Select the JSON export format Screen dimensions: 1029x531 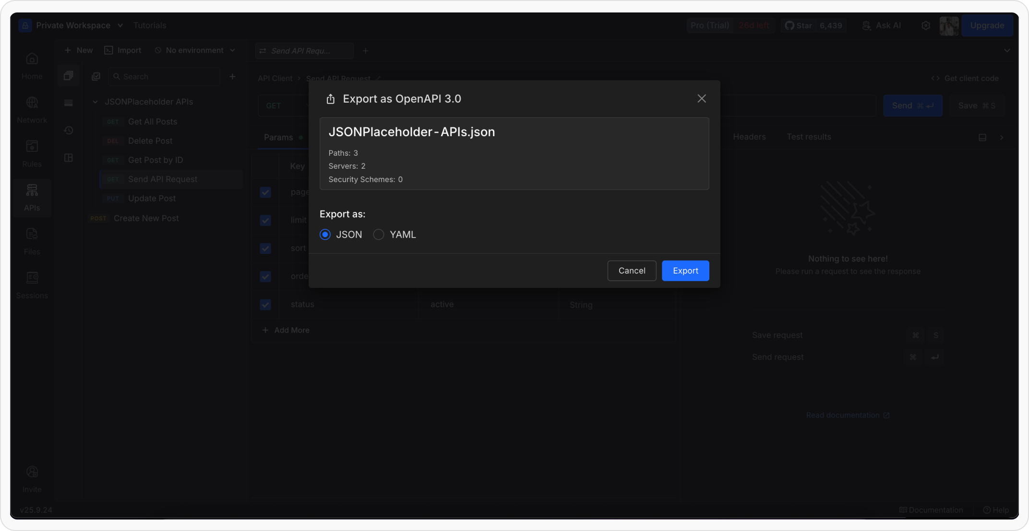click(325, 234)
